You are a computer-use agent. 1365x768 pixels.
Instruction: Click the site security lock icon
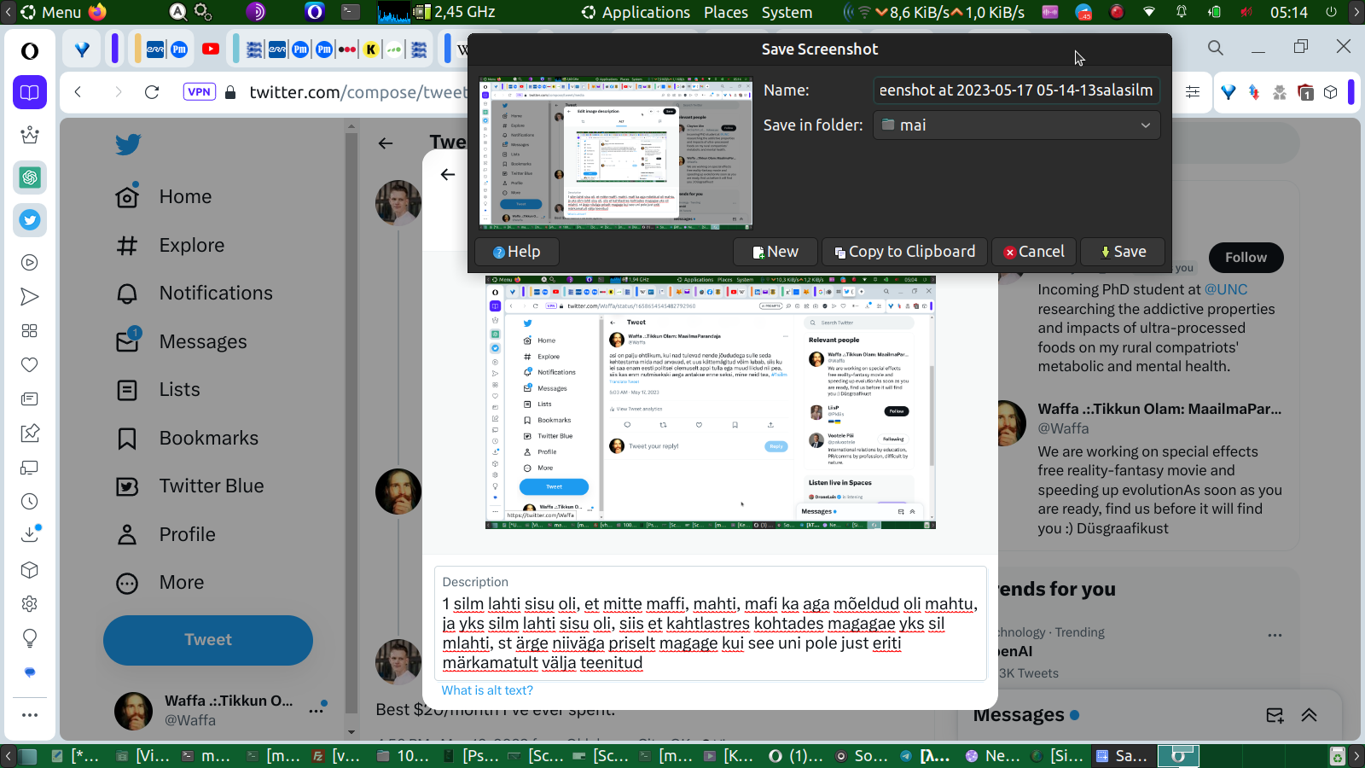tap(230, 92)
